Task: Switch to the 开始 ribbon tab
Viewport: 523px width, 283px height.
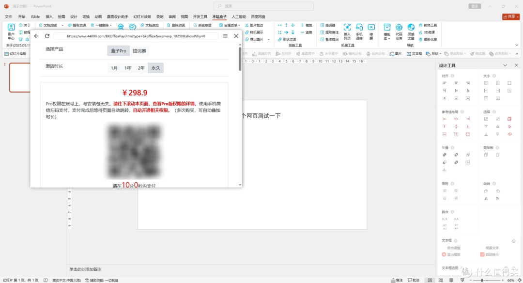Action: pyautogui.click(x=22, y=16)
